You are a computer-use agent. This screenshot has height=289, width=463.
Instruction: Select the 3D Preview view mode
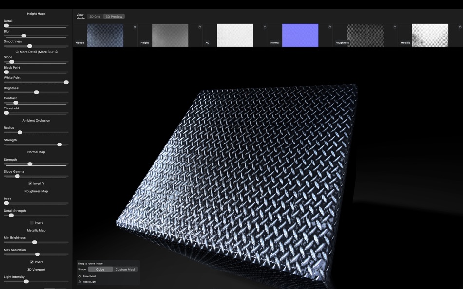click(x=114, y=16)
